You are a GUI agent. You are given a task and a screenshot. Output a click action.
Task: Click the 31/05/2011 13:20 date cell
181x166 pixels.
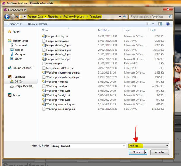(x=107, y=64)
